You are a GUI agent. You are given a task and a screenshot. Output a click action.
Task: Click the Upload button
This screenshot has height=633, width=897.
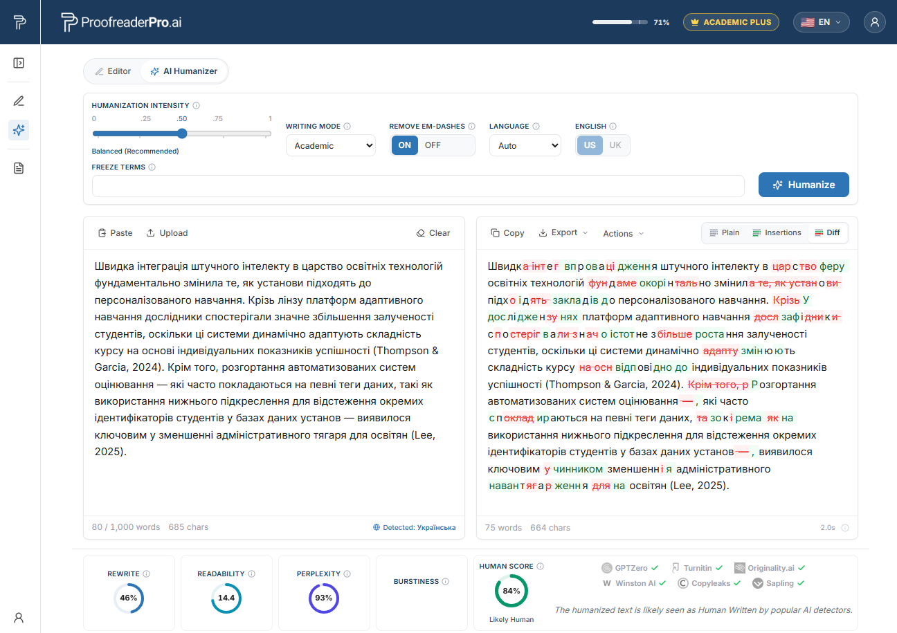167,233
